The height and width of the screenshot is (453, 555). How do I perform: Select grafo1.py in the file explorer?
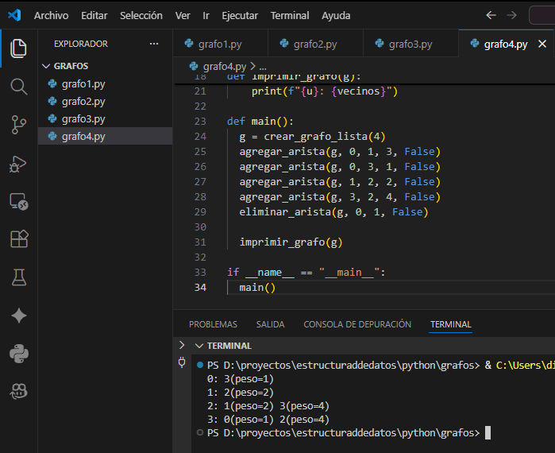(83, 83)
